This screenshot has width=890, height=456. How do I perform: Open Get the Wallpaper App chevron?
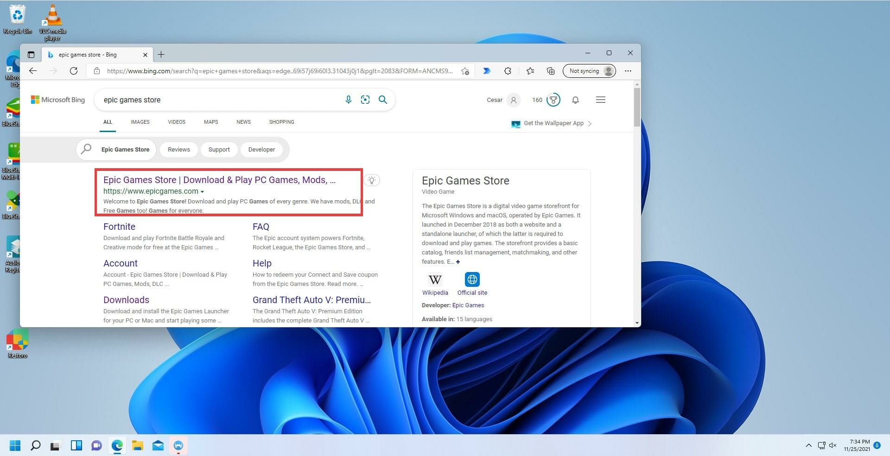(590, 123)
